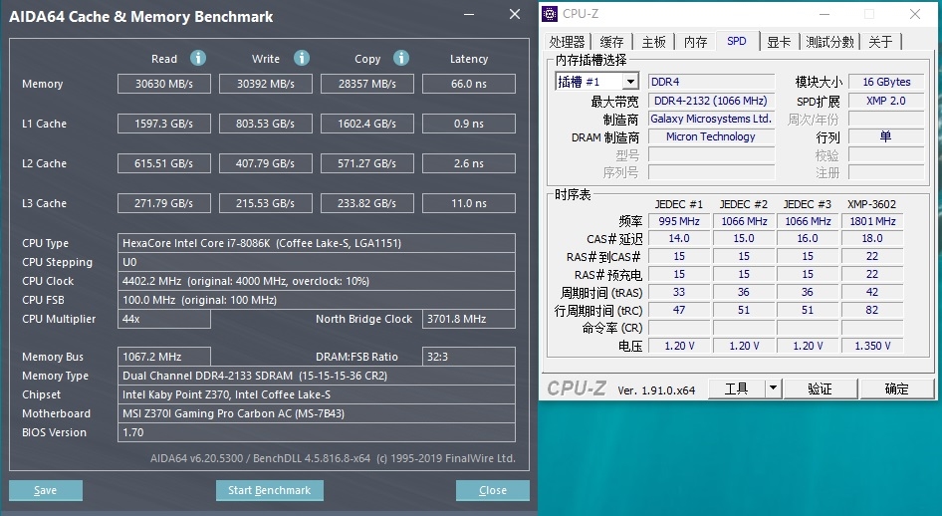Image resolution: width=942 pixels, height=516 pixels.
Task: Click the DRAM:FSB Ratio value 32:3
Action: click(x=469, y=357)
